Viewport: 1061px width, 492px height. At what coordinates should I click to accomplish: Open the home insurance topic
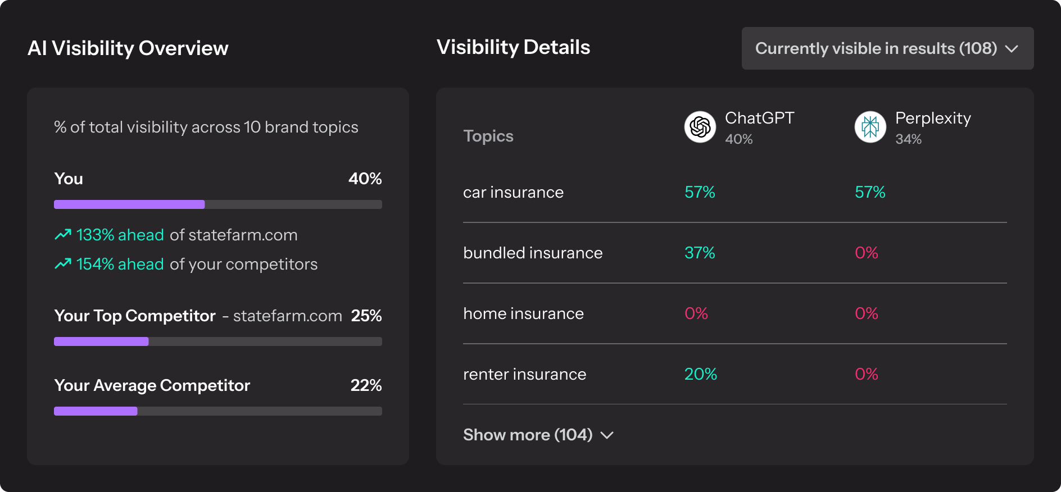523,313
